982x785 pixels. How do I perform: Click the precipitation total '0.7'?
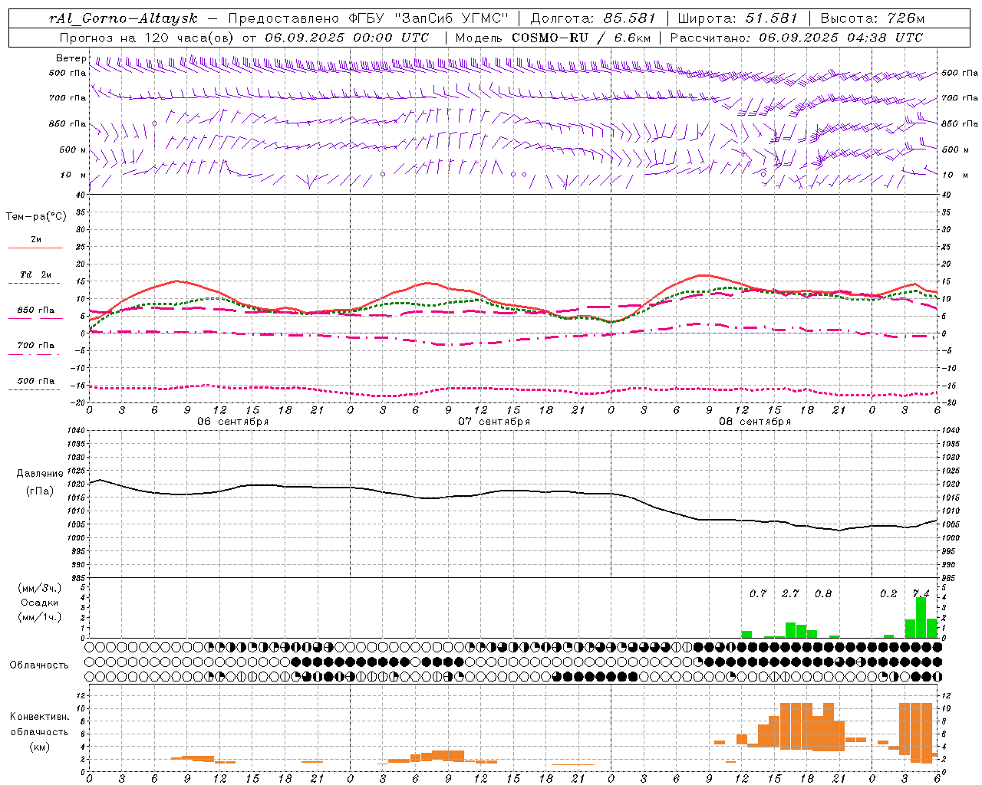click(758, 593)
